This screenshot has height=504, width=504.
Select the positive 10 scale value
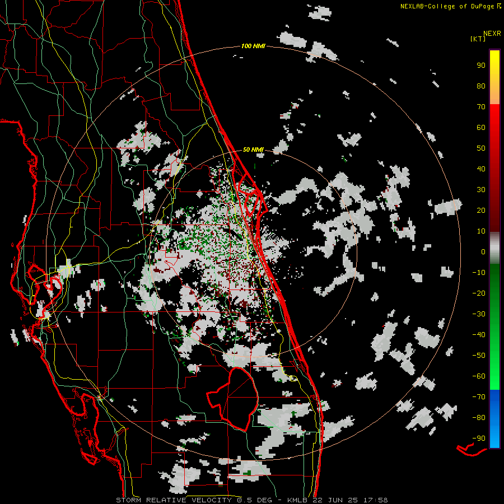coord(481,231)
